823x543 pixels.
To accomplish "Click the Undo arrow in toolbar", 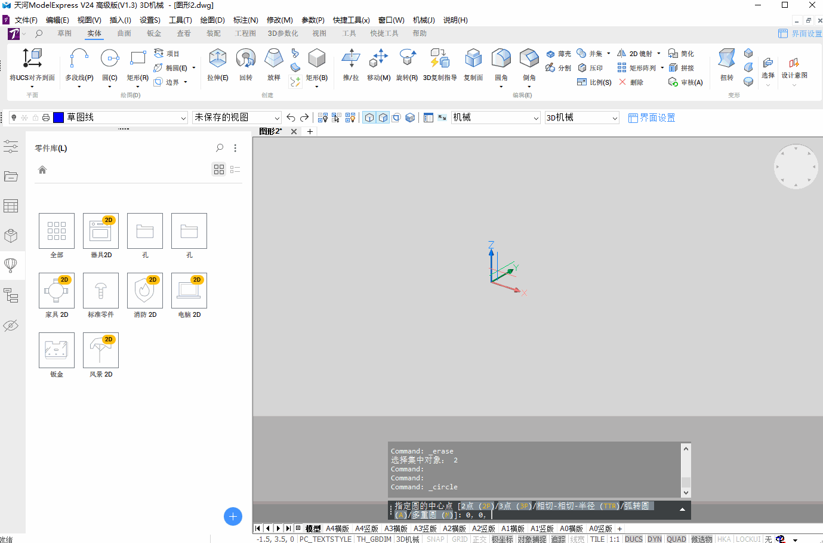I will coord(291,118).
